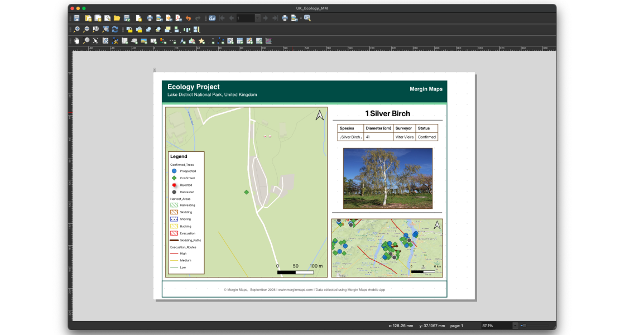The image size is (625, 335).
Task: Select the Move Item tool
Action: click(95, 40)
